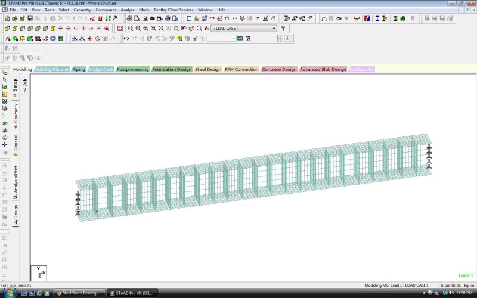Select the General vertical tab
Viewport: 477px width, 298px height.
pyautogui.click(x=16, y=145)
